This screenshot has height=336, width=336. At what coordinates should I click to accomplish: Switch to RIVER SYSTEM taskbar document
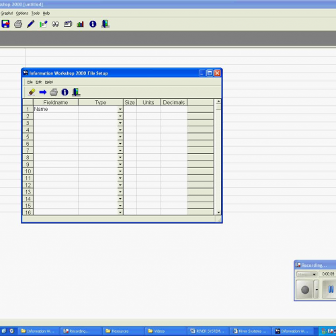[x=208, y=331]
